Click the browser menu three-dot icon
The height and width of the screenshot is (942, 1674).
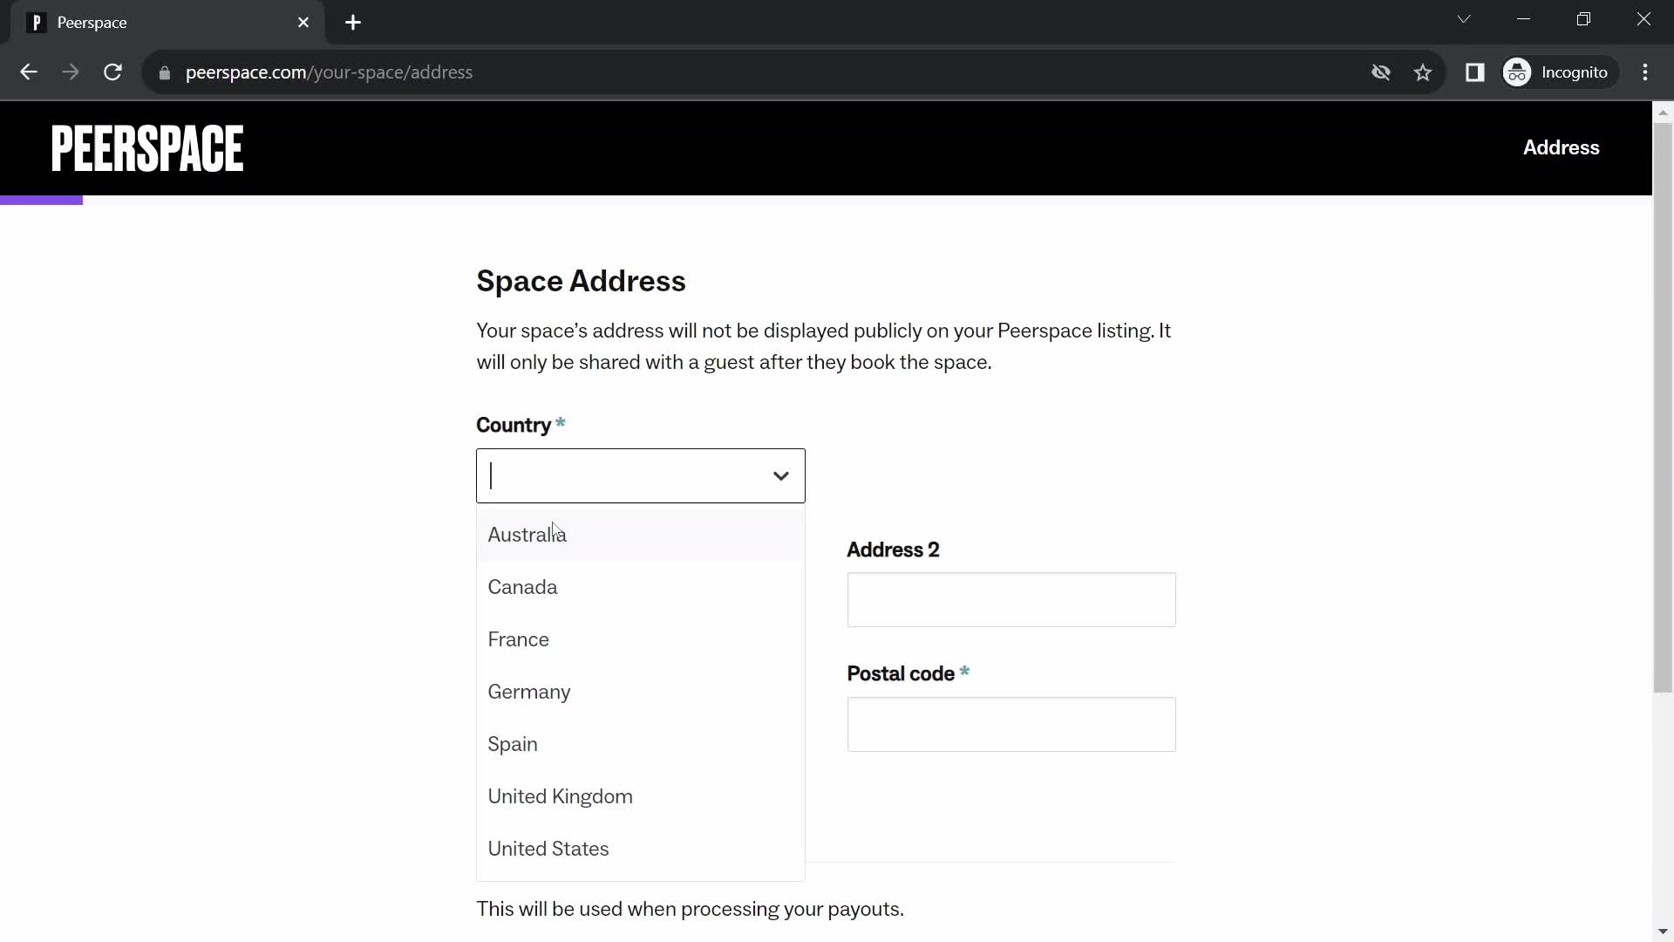pyautogui.click(x=1644, y=72)
